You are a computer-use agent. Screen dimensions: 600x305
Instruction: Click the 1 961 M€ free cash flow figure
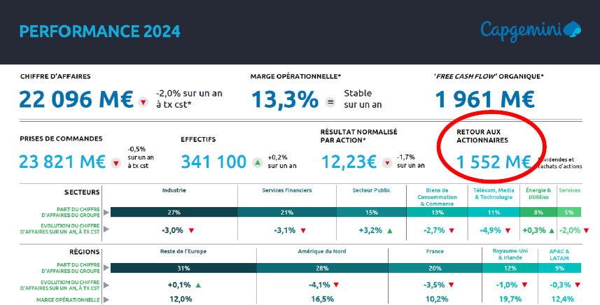[x=485, y=99]
